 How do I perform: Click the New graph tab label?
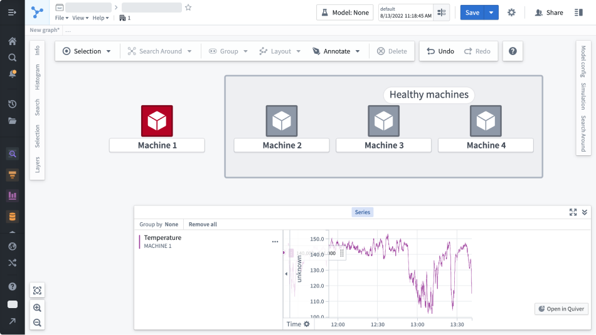point(45,30)
